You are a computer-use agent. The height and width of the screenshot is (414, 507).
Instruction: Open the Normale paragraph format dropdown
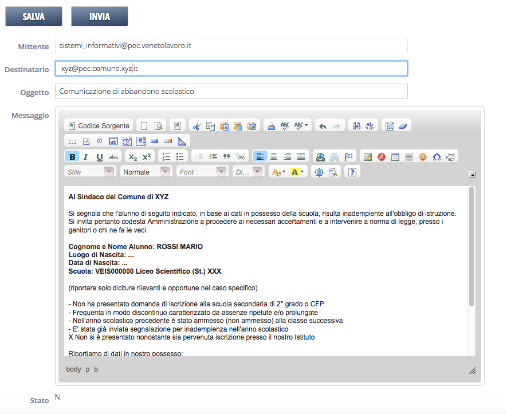pos(146,172)
